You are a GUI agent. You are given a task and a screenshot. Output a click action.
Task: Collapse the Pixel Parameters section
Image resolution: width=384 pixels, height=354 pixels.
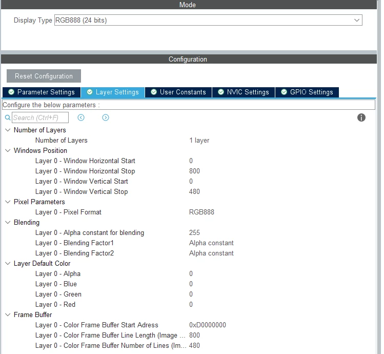(x=8, y=202)
